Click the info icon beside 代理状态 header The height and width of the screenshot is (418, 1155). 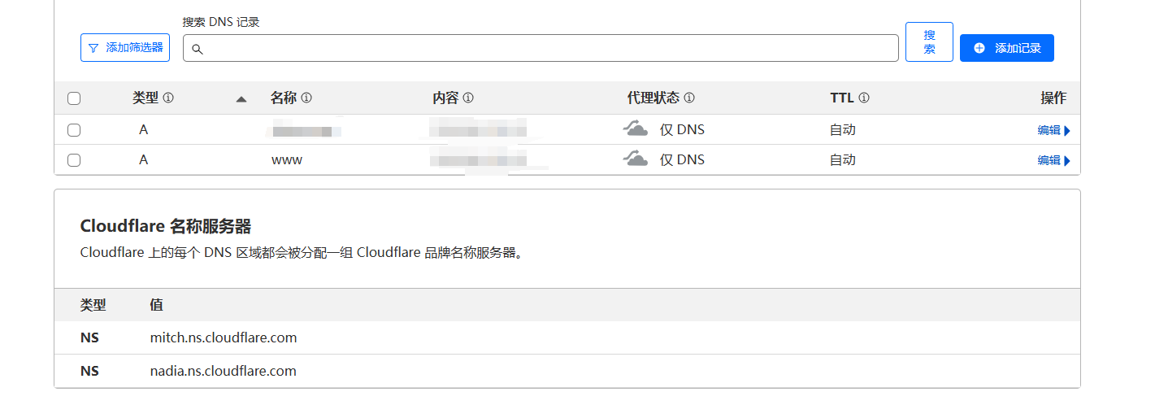[x=689, y=98]
